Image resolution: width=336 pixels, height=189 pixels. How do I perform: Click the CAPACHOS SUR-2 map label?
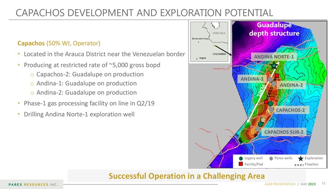[x=284, y=132]
